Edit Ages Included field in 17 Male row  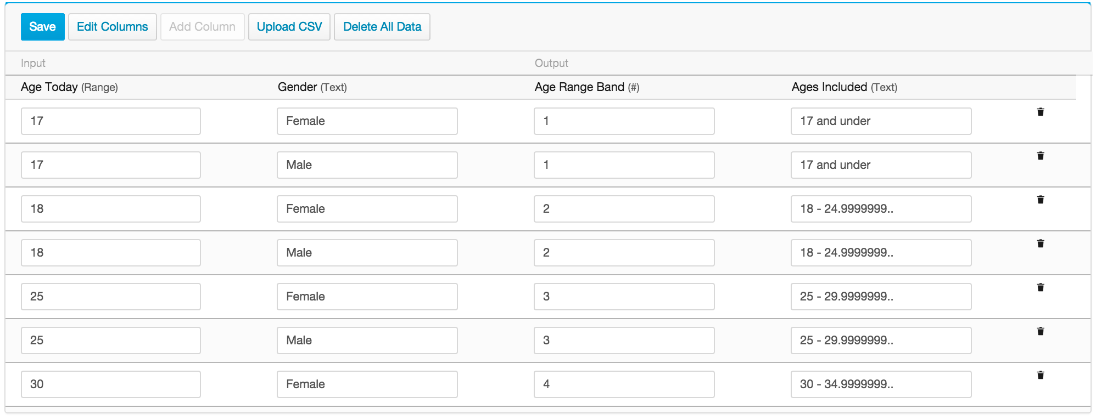(x=881, y=165)
